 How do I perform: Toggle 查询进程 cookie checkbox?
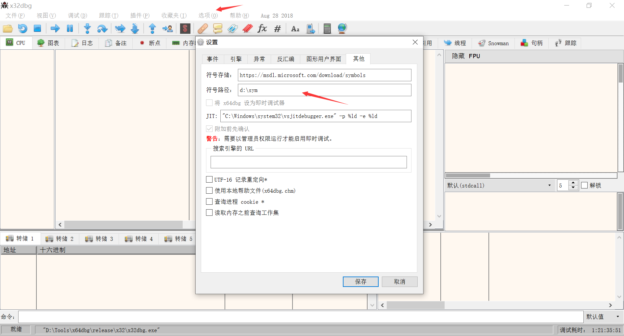pyautogui.click(x=209, y=201)
